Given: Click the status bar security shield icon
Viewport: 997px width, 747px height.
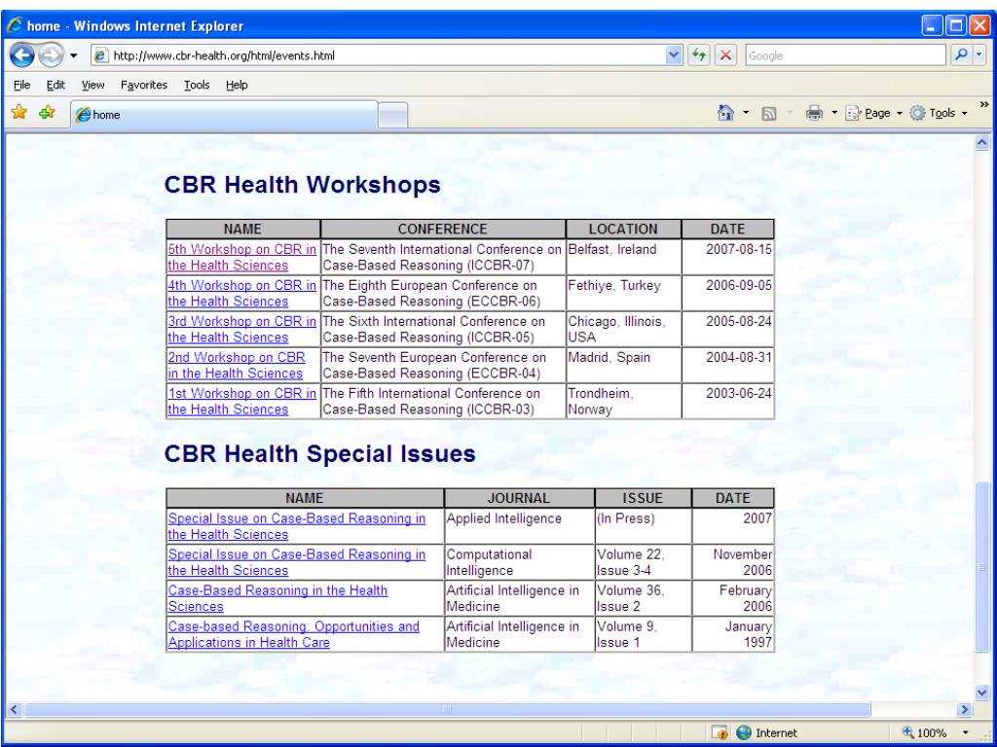Looking at the screenshot, I should click(x=720, y=732).
